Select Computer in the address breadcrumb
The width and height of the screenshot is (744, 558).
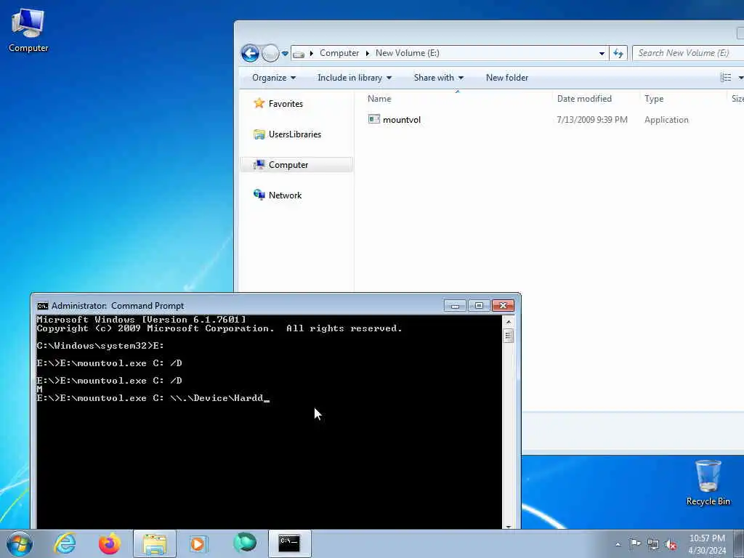[x=339, y=53]
